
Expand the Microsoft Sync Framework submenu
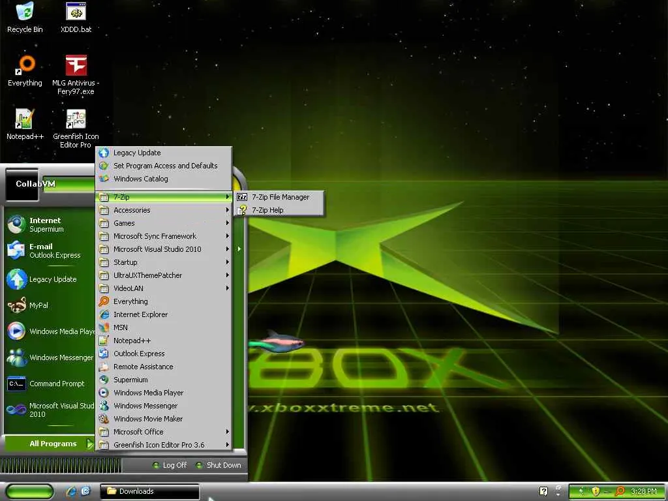pyautogui.click(x=164, y=236)
